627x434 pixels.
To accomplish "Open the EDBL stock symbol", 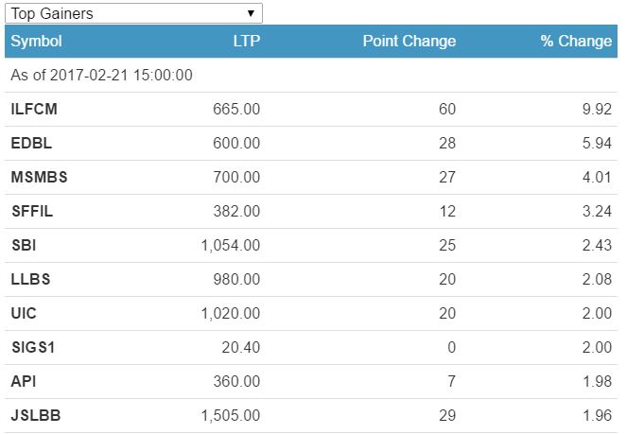I will tap(31, 144).
